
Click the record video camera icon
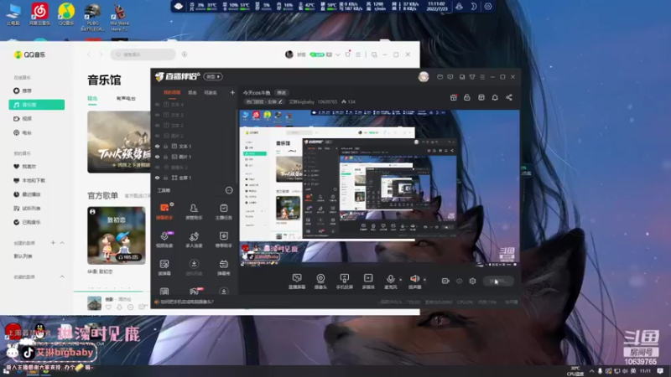445,281
